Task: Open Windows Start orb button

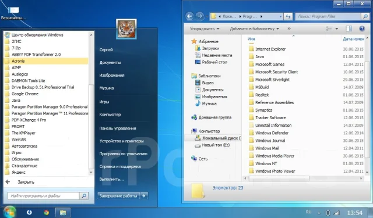Action: click(9, 212)
